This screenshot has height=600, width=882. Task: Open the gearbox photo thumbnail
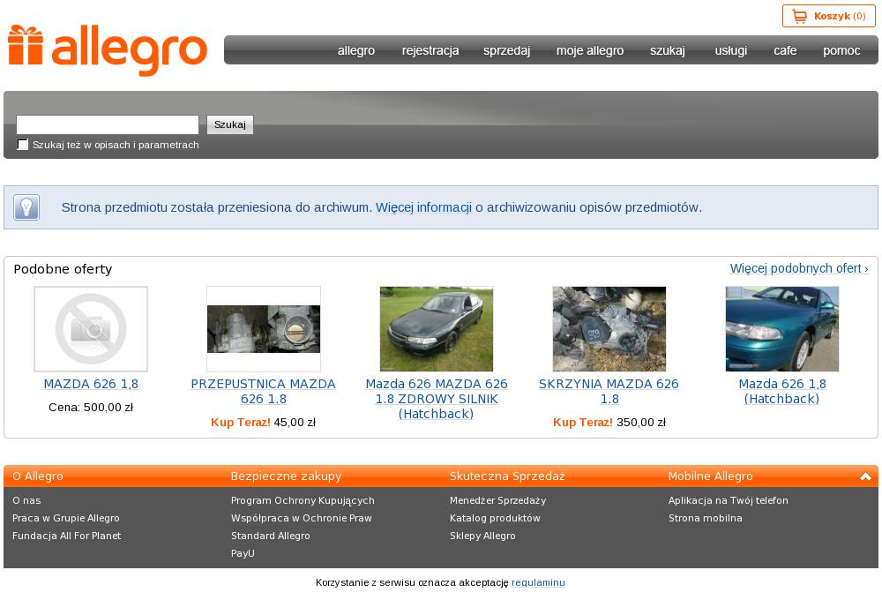click(609, 329)
